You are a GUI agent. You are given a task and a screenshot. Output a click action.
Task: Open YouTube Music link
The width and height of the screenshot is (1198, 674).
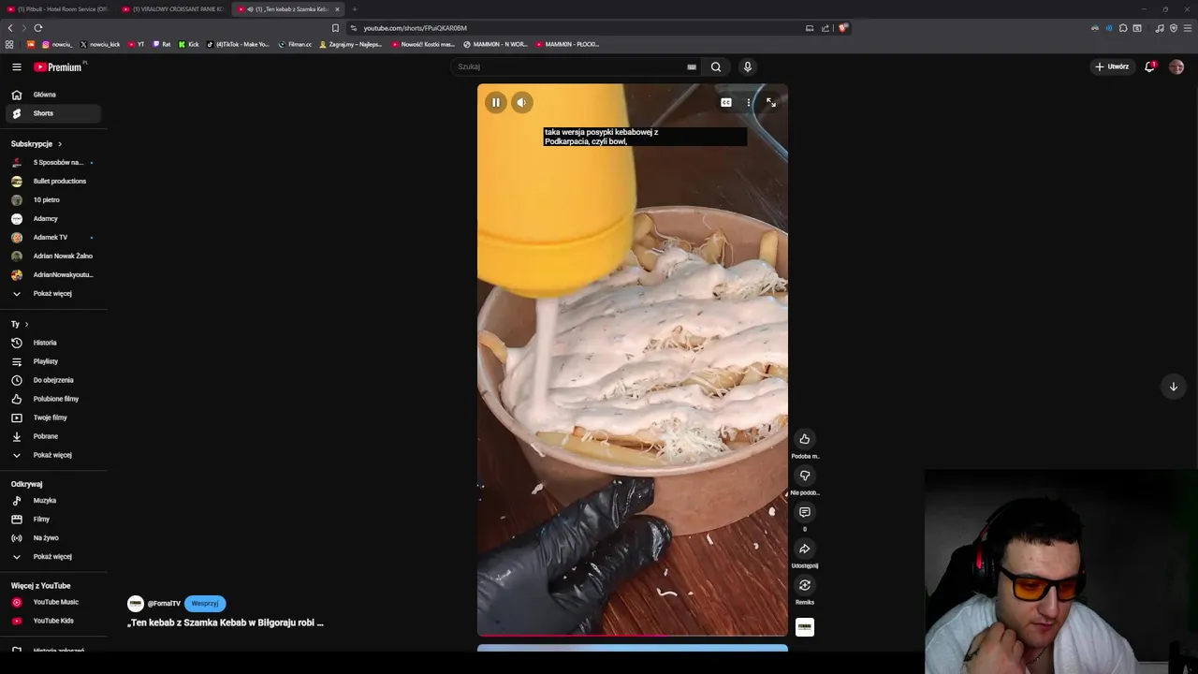tap(53, 602)
